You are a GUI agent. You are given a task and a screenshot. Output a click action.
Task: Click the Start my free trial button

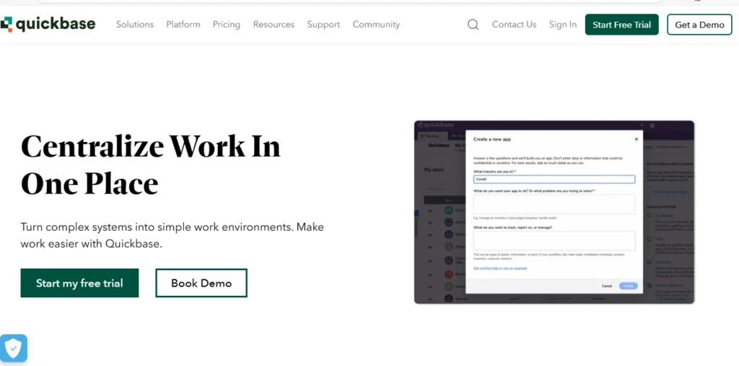(x=79, y=283)
